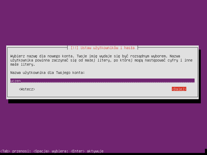The image size is (207, 155).
Task: Go back using the <Wstecz> button
Action: 27,89
